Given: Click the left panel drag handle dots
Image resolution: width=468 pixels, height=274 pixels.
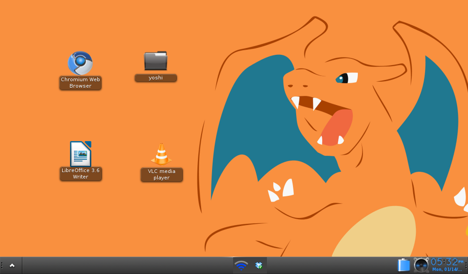Looking at the screenshot, I should pos(2,265).
